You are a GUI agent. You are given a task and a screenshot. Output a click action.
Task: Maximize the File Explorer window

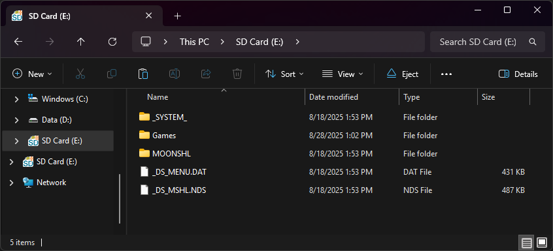coord(507,10)
